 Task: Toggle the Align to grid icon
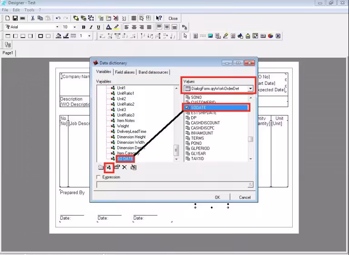pos(141,18)
